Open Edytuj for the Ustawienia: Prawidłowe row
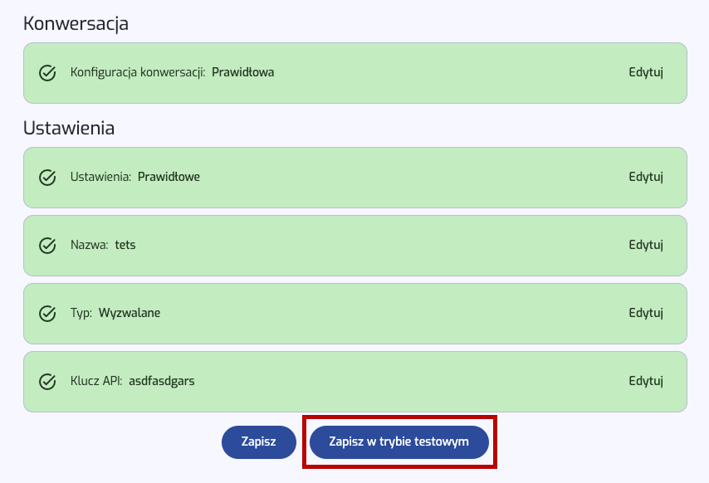The image size is (709, 483). (646, 177)
